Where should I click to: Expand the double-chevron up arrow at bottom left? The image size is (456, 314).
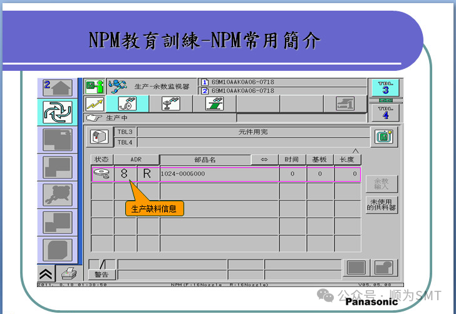[46, 273]
